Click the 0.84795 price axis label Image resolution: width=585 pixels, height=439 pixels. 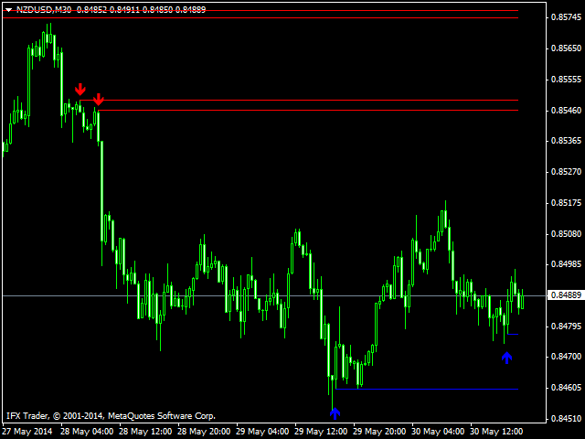[566, 326]
